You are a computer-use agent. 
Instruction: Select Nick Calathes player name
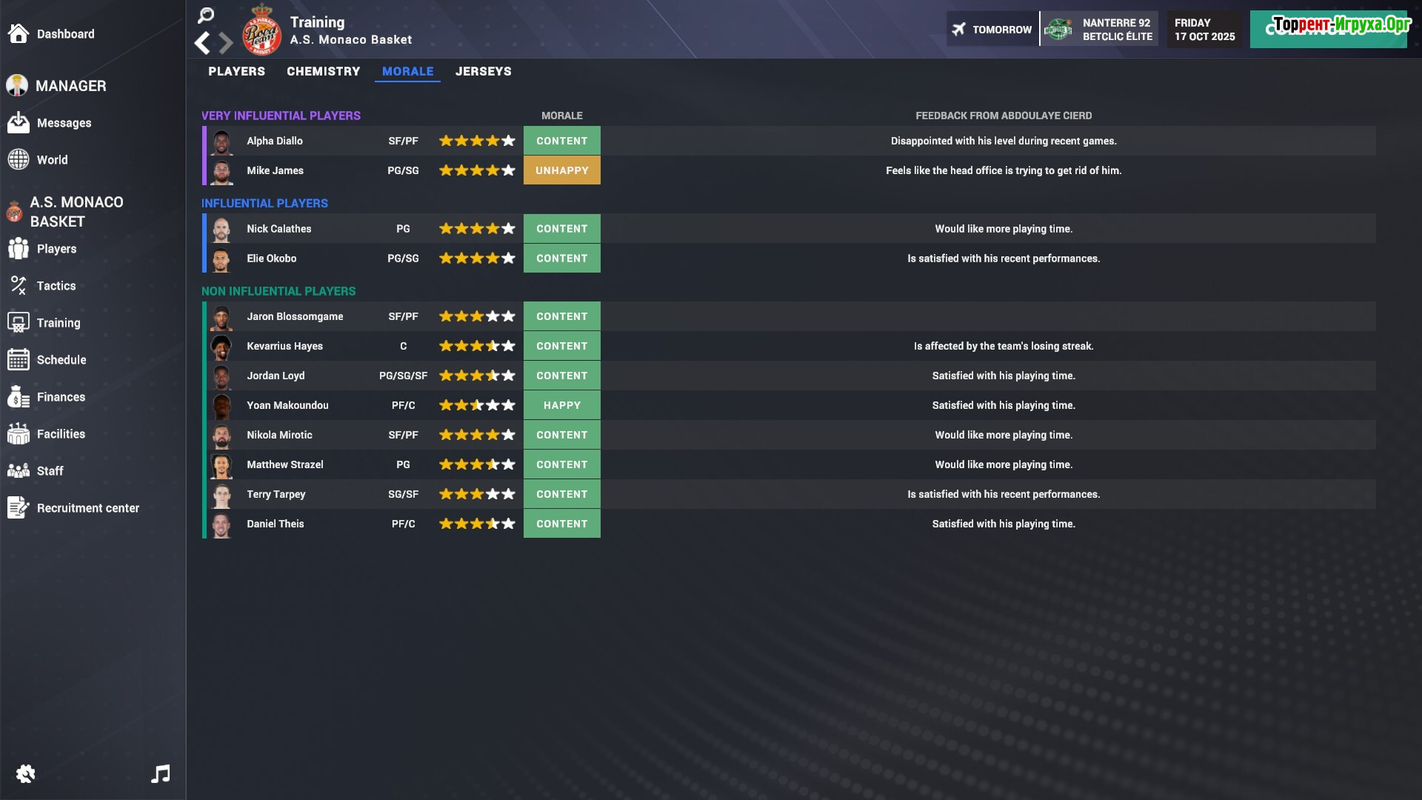click(x=278, y=229)
